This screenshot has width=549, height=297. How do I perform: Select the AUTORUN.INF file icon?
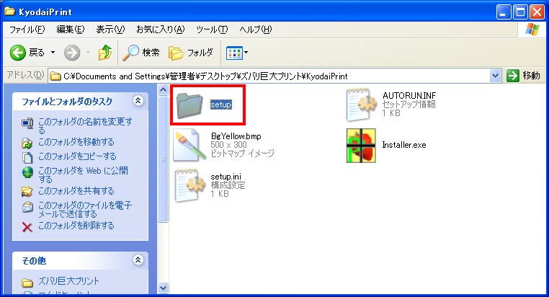click(x=362, y=105)
